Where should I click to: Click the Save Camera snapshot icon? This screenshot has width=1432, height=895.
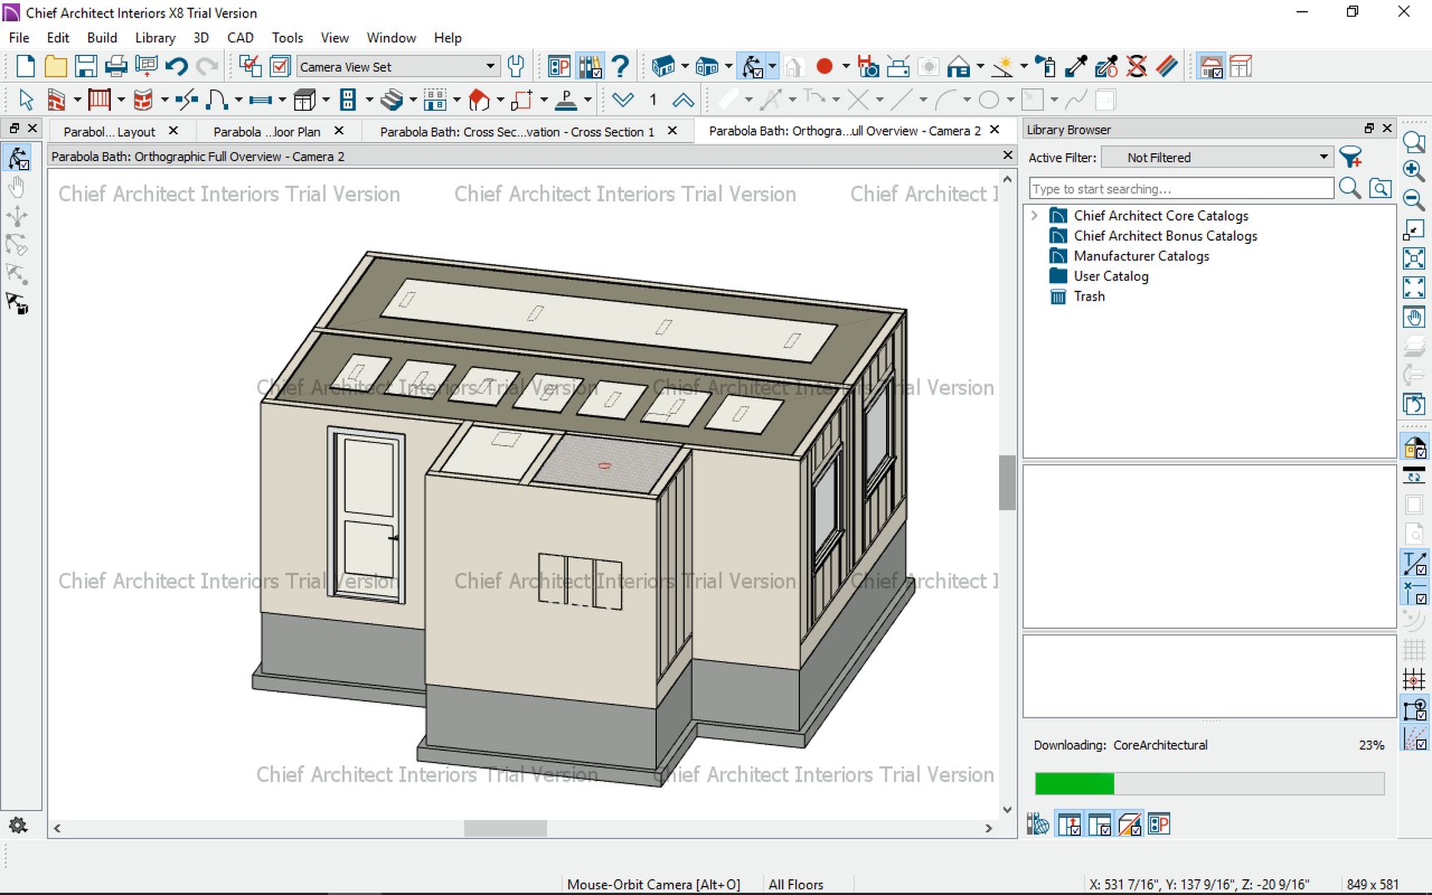point(868,66)
